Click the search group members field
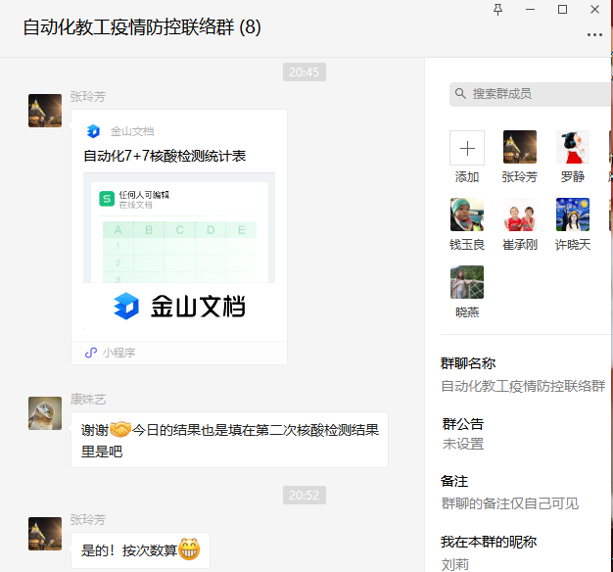 534,94
